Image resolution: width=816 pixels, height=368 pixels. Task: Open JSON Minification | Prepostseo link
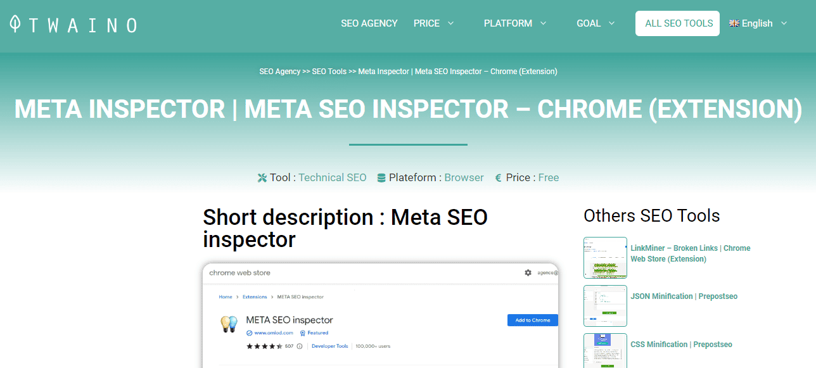pyautogui.click(x=684, y=296)
